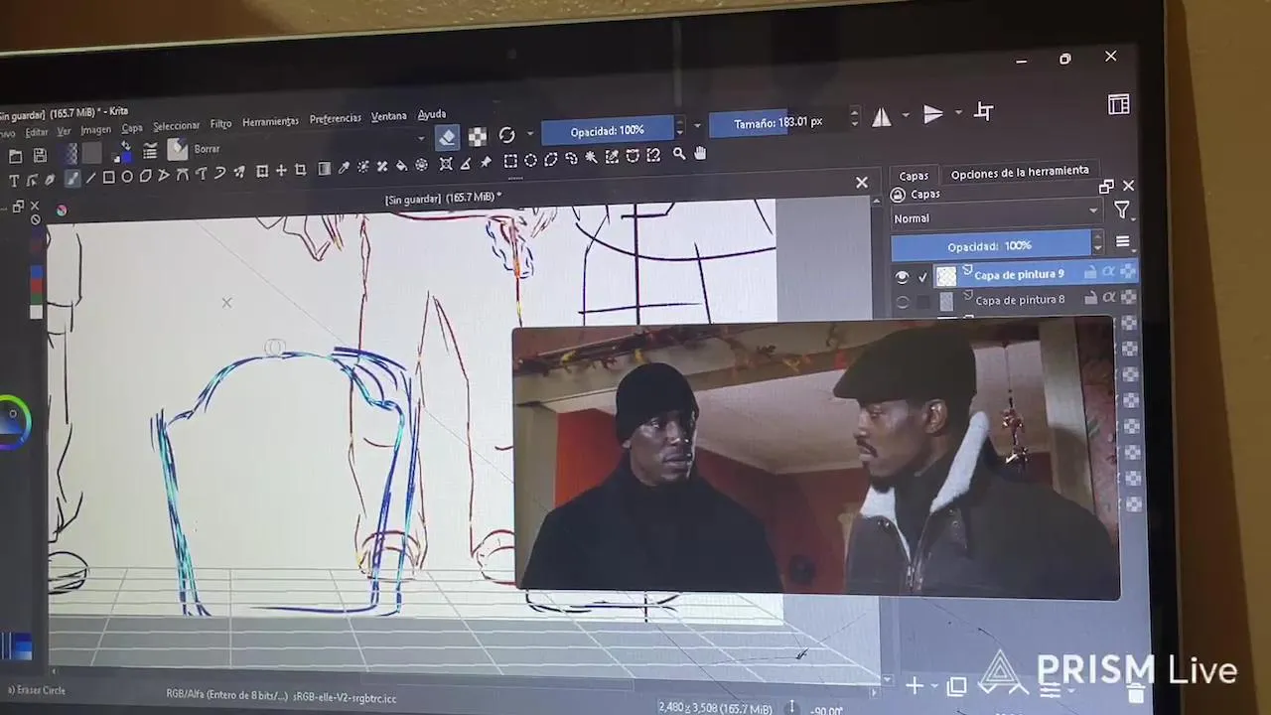
Task: Open the layers panel hamburger options
Action: click(x=1123, y=241)
